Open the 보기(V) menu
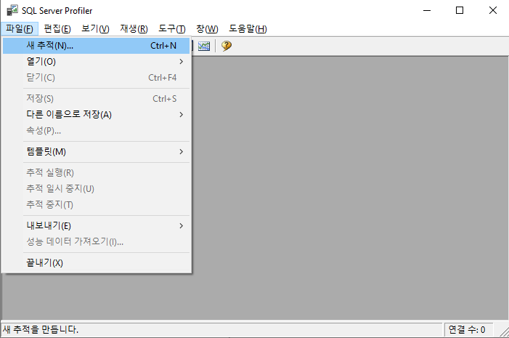 click(95, 29)
